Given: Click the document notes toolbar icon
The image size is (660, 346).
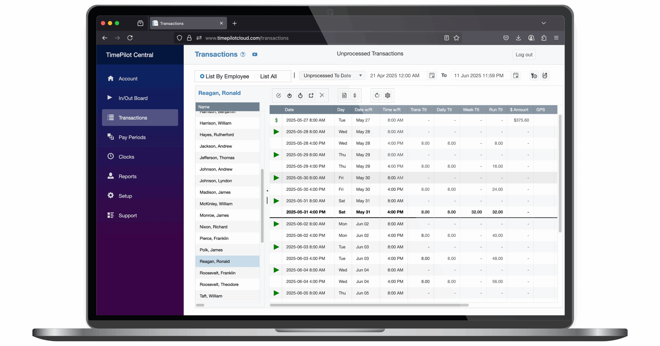Looking at the screenshot, I should (344, 95).
